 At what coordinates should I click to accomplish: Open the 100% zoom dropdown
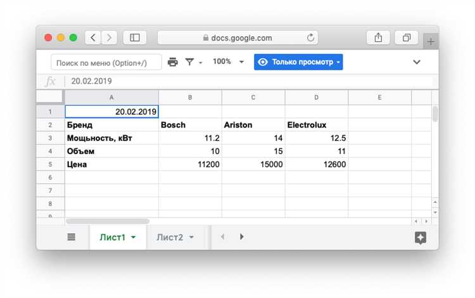(225, 62)
